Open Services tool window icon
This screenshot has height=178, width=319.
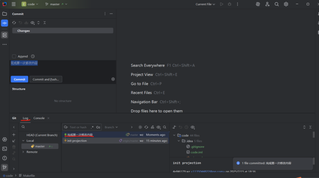tap(5, 139)
